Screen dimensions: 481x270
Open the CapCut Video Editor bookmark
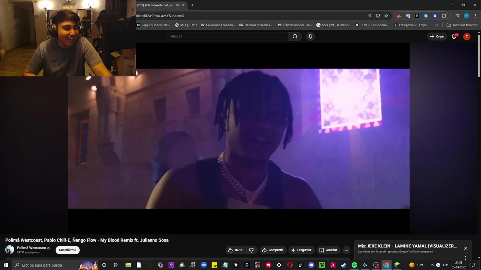[x=153, y=25]
